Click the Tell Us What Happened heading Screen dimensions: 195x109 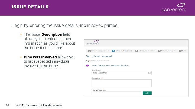pos(99,56)
